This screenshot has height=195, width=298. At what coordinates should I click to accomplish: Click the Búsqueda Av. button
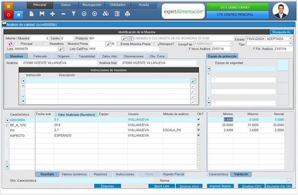point(282,32)
